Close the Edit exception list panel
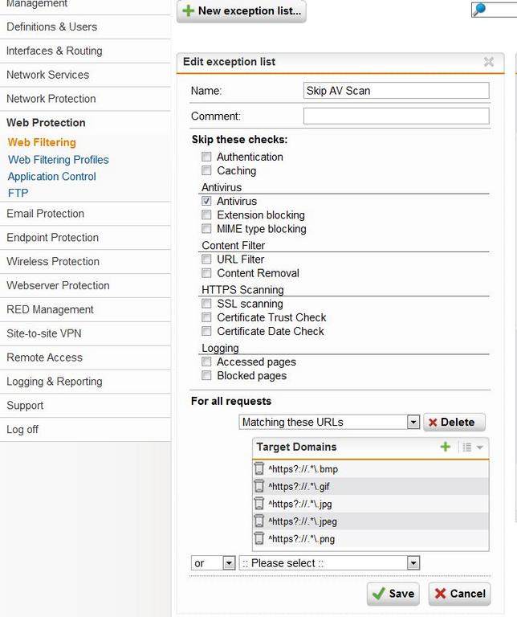This screenshot has width=517, height=617. pos(489,62)
